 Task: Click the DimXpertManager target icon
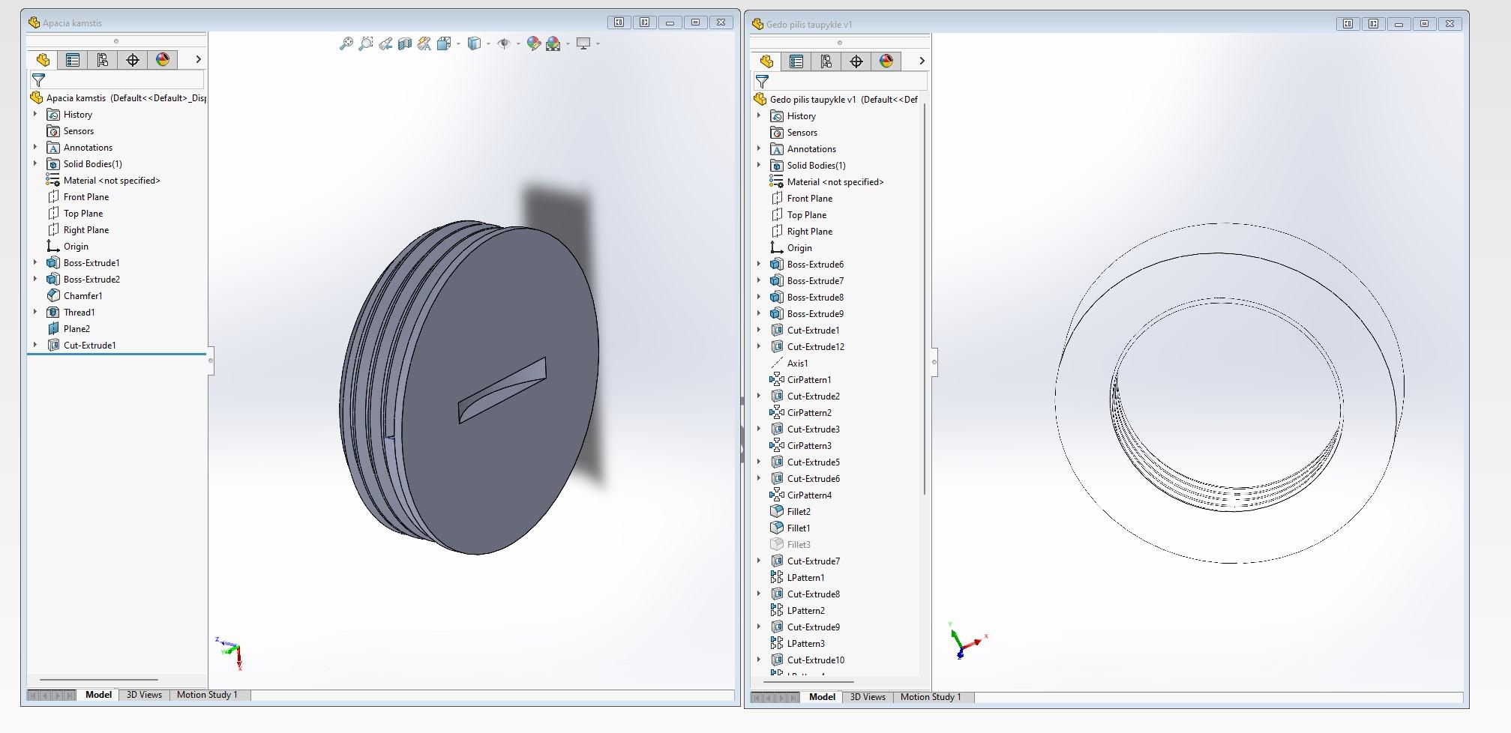point(133,60)
